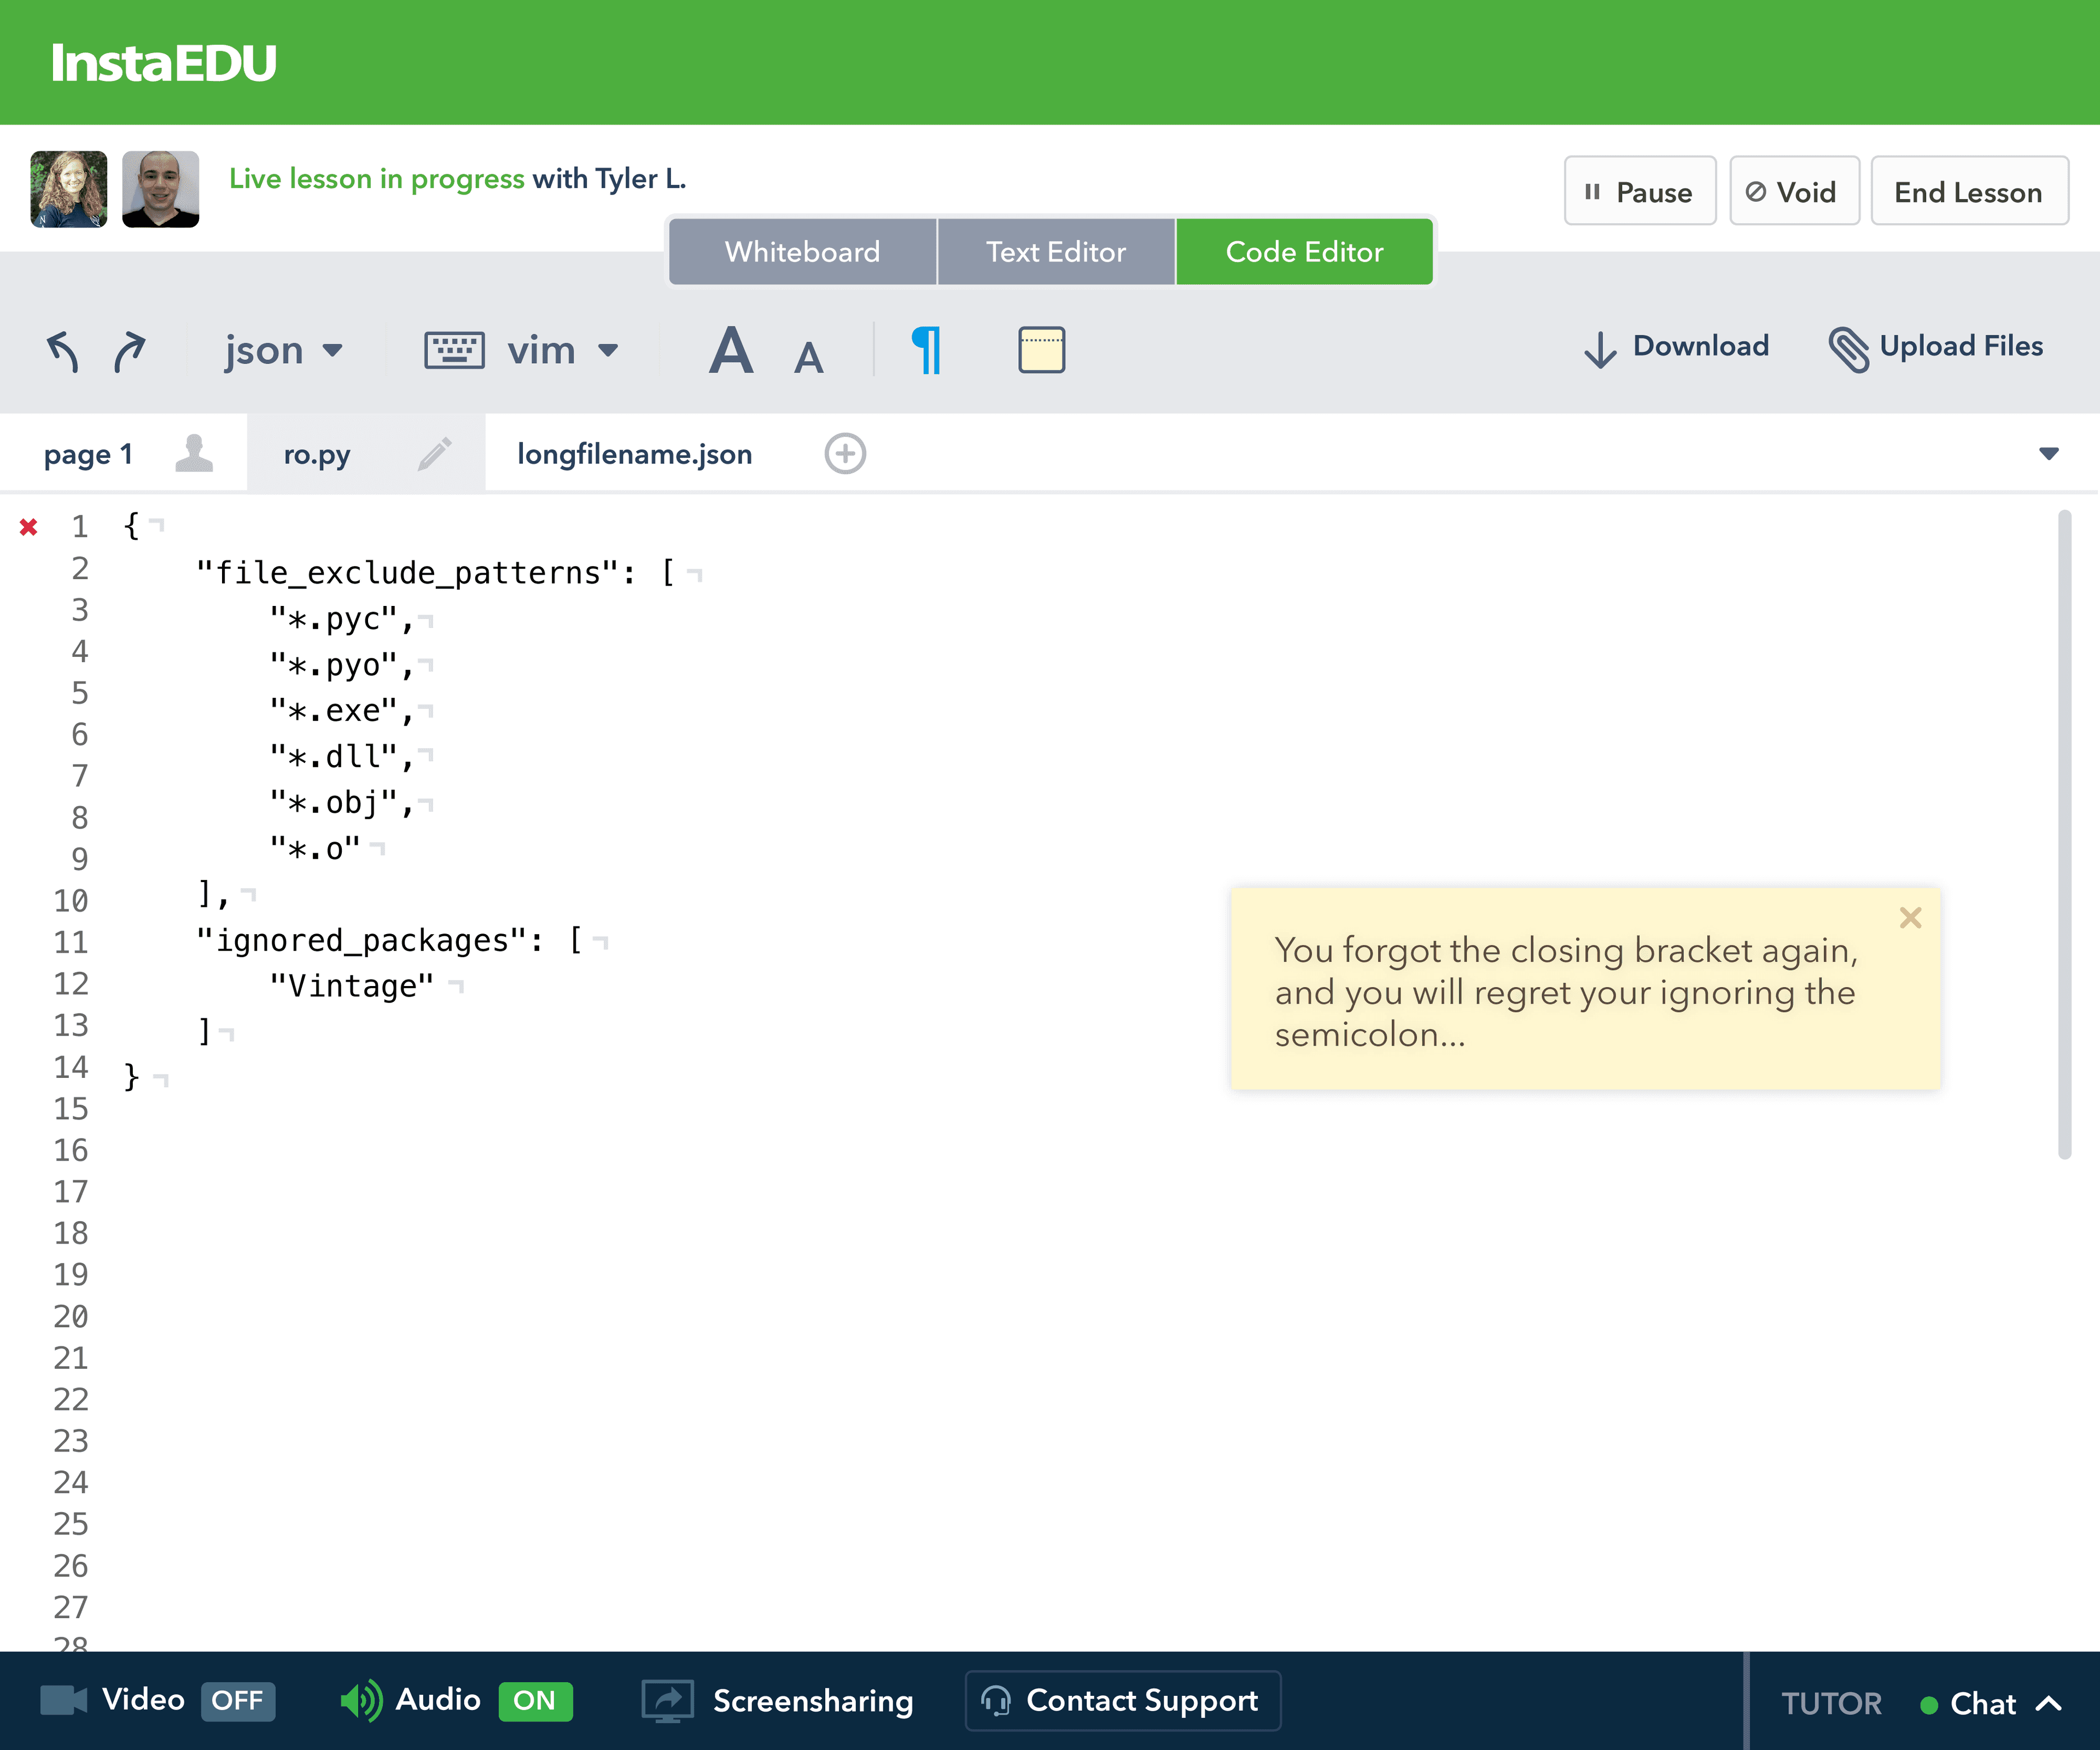Create a new file tab
Screen dimensions: 2100x1750
tap(845, 453)
